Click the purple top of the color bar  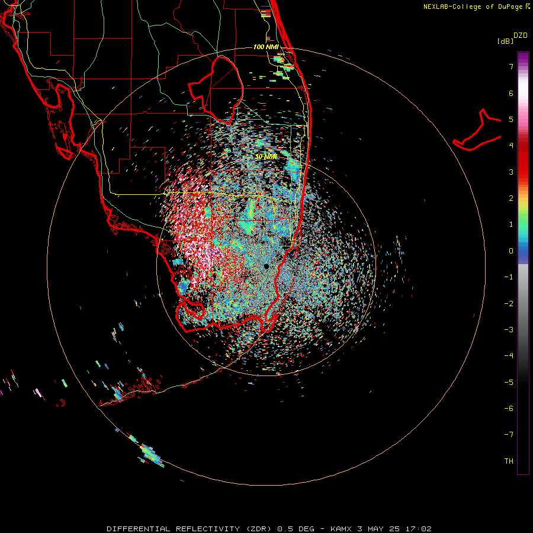(523, 57)
